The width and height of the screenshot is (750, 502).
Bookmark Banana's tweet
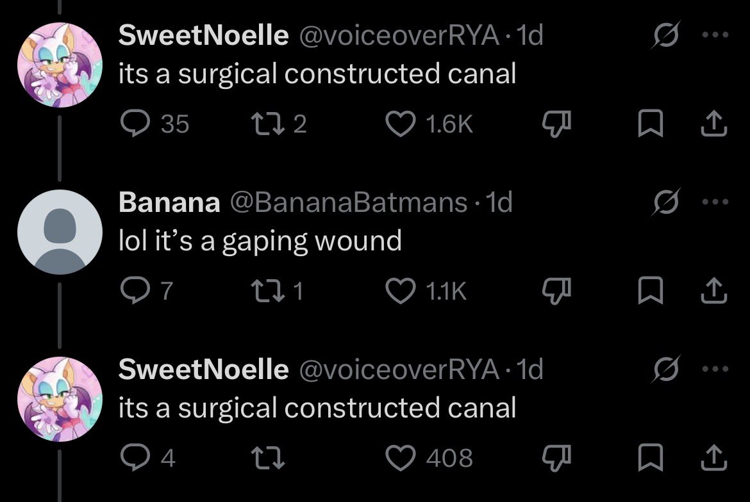click(651, 291)
